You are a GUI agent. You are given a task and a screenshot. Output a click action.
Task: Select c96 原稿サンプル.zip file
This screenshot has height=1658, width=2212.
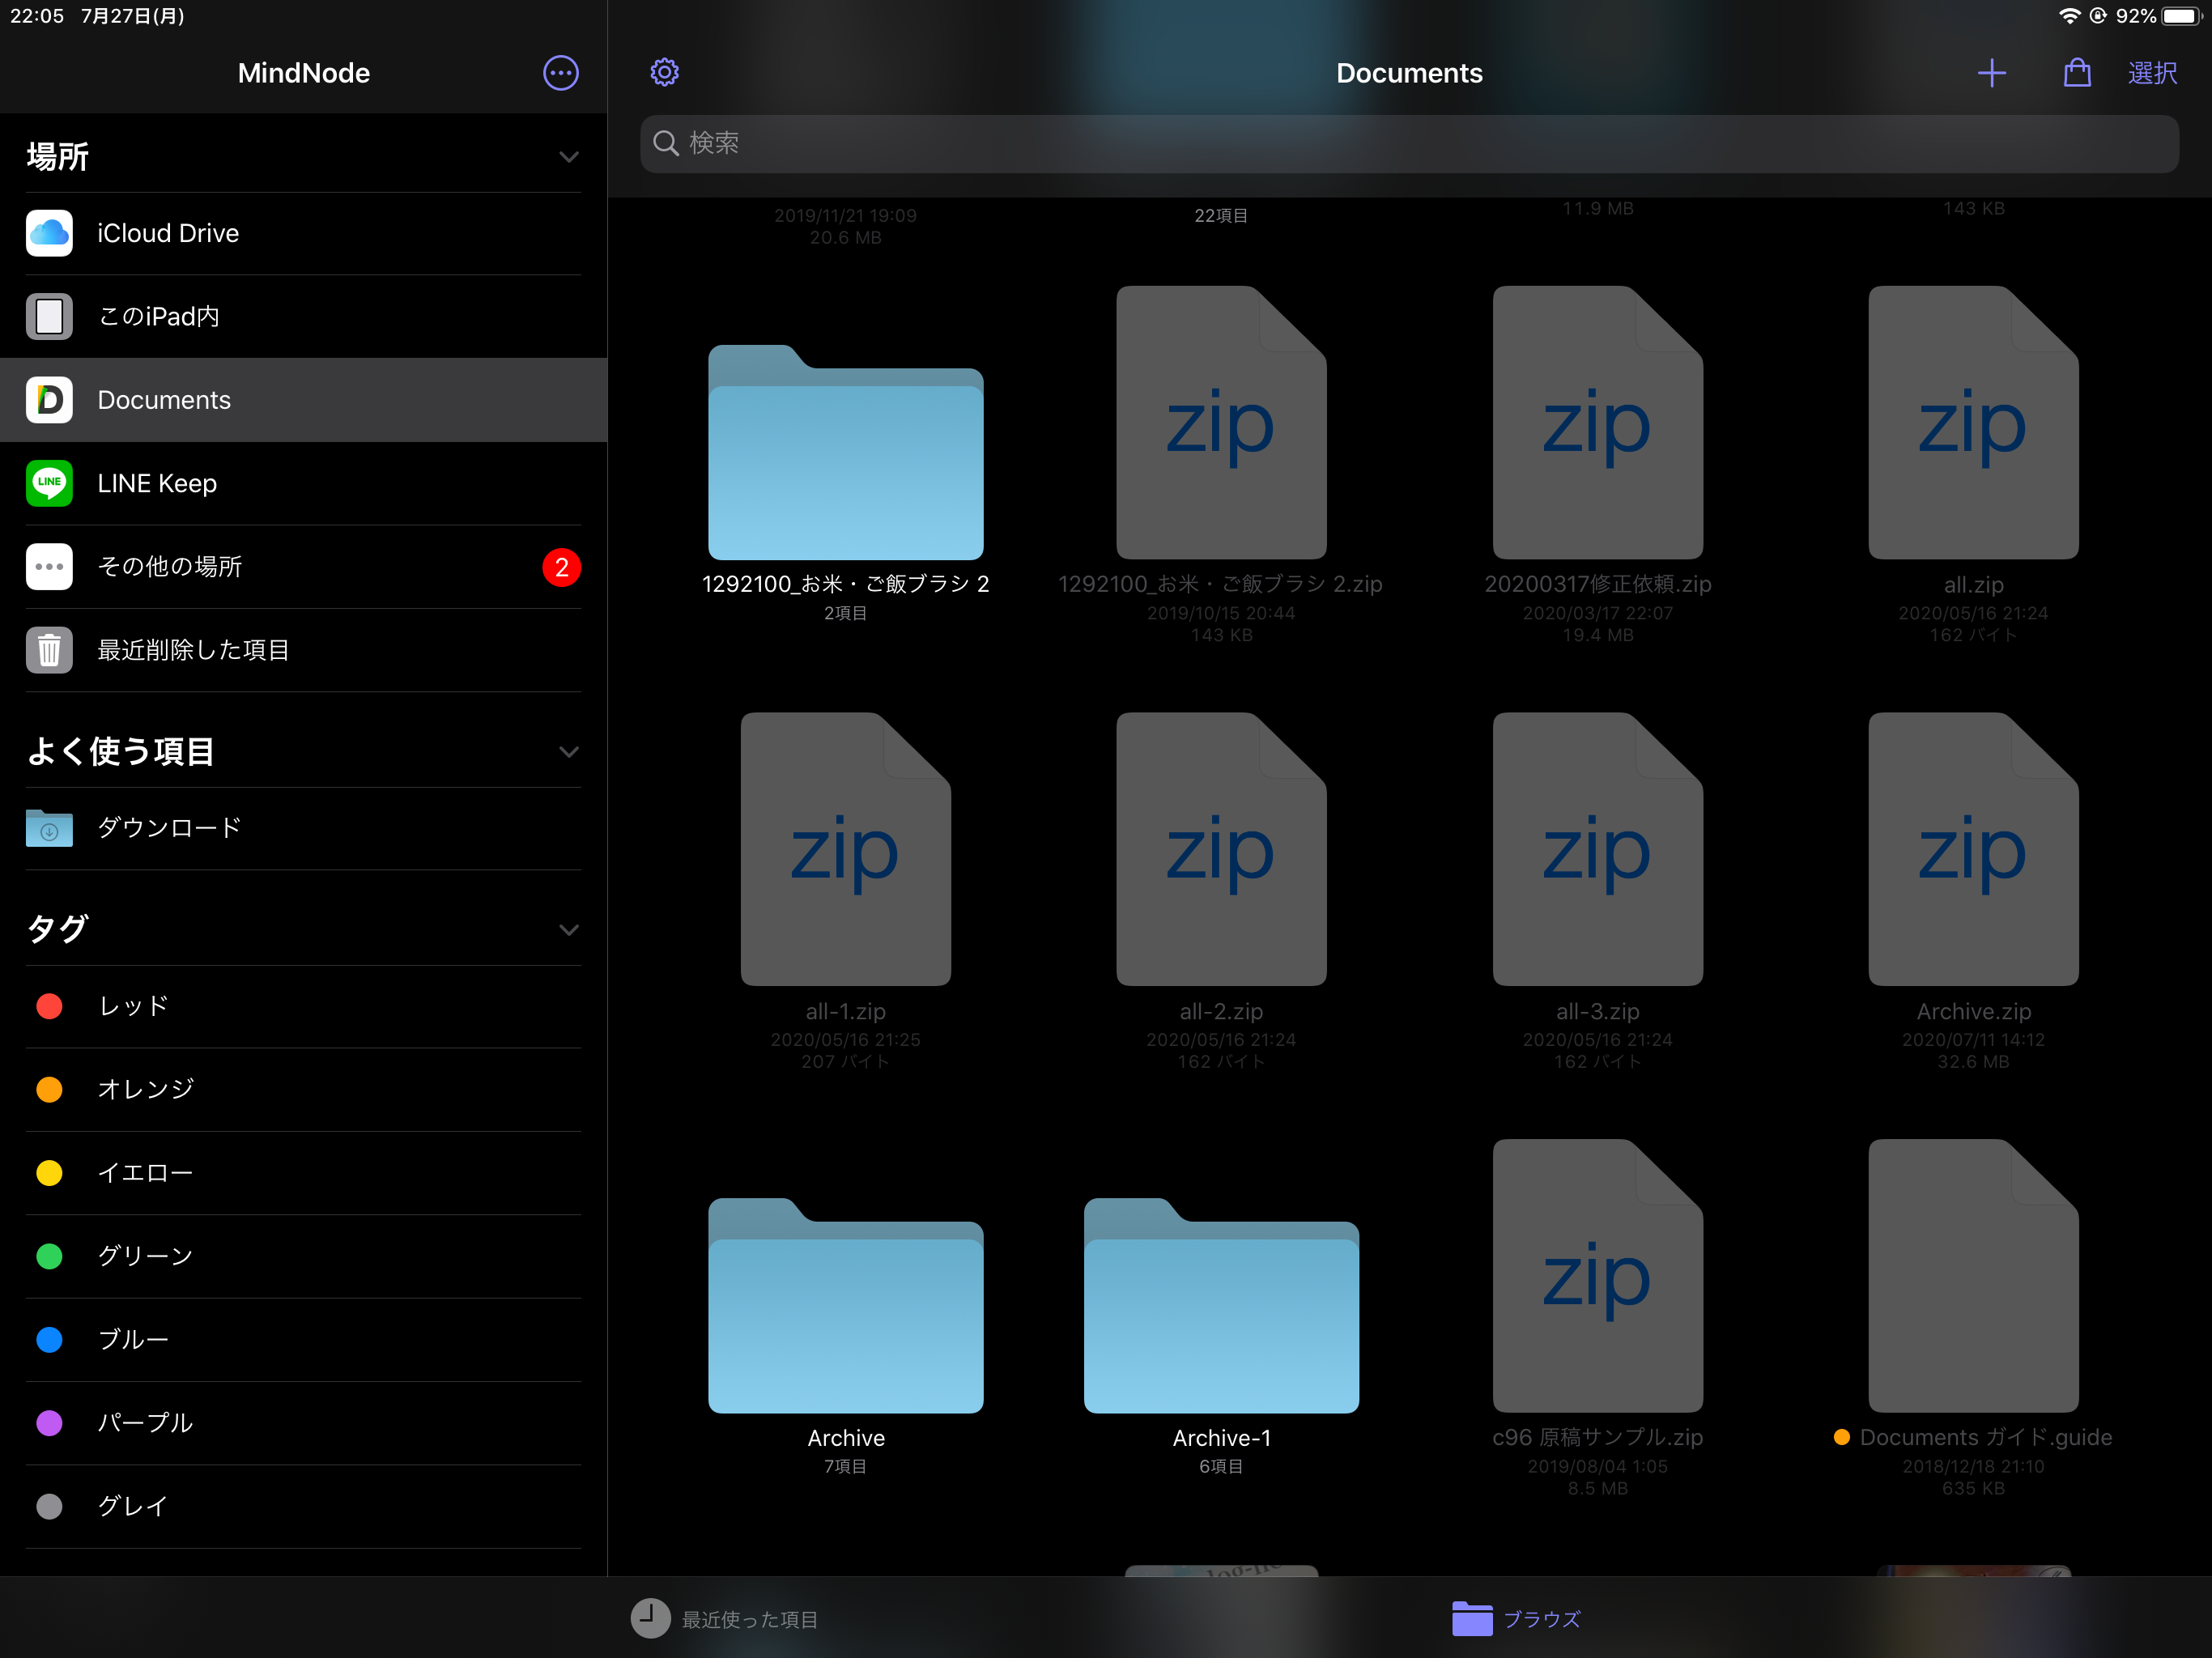[1597, 1318]
